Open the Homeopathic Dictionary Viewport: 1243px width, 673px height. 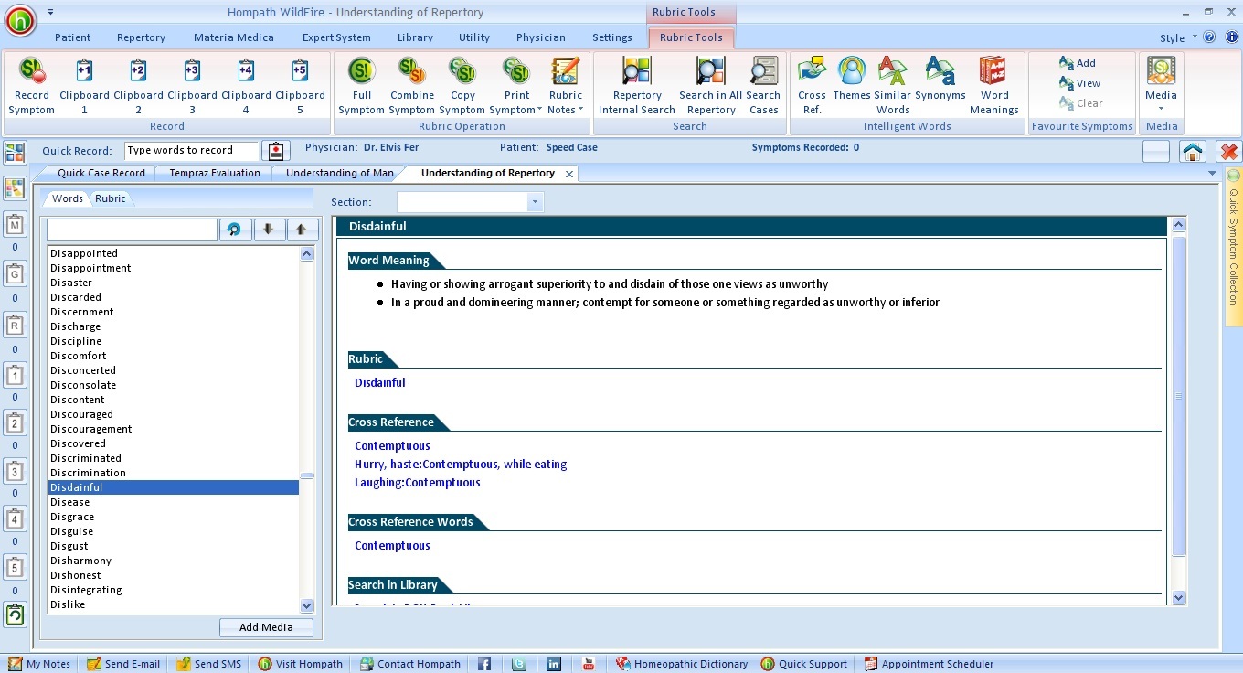[x=681, y=664]
